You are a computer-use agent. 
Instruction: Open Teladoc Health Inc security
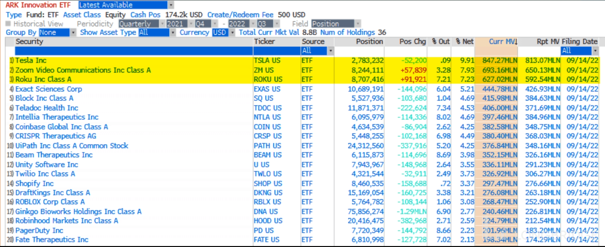(x=47, y=108)
